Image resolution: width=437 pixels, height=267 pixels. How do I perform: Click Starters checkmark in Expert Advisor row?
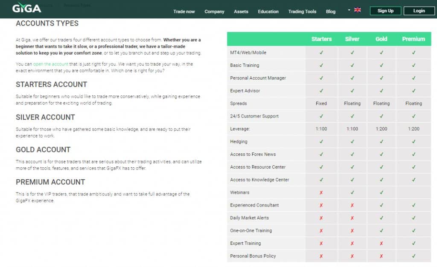pyautogui.click(x=321, y=91)
